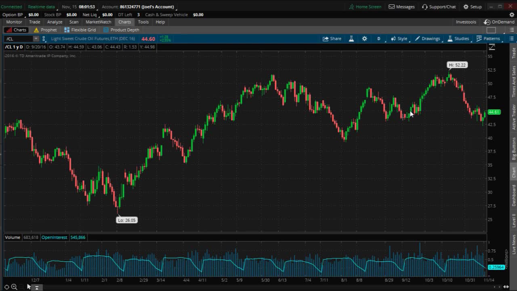
Task: Switch to the MarketWatch tab
Action: [98, 22]
